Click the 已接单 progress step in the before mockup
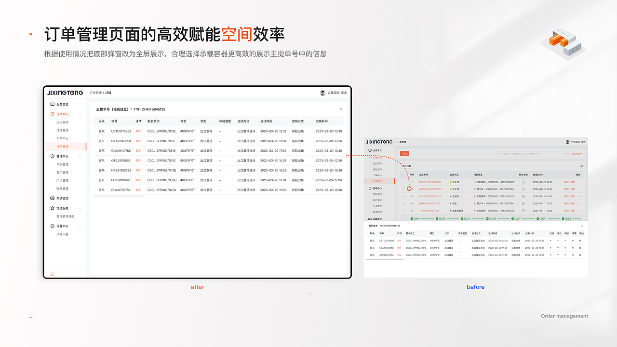Viewport: 617px width, 347px height. click(x=416, y=219)
